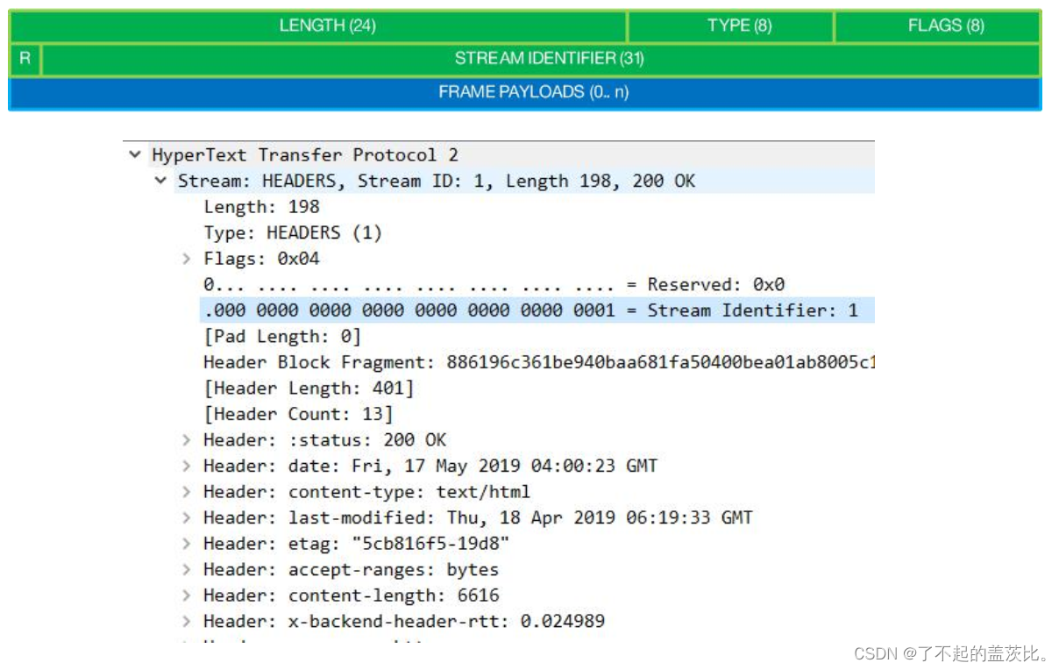Expand the Header: content-type: text/html entry
Image resolution: width=1059 pixels, height=670 pixels.
tap(186, 491)
